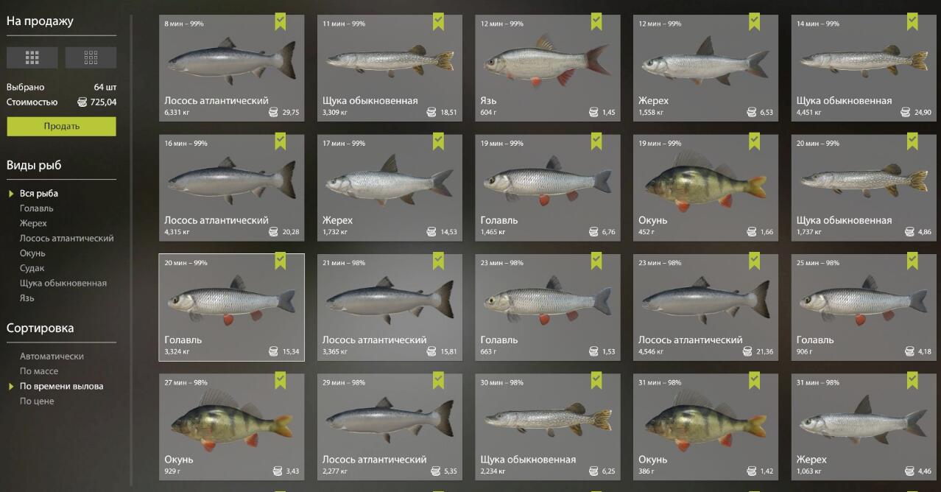Image resolution: width=941 pixels, height=492 pixels.
Task: Toggle checkmark on 12 min Жерех card
Action: click(x=755, y=21)
